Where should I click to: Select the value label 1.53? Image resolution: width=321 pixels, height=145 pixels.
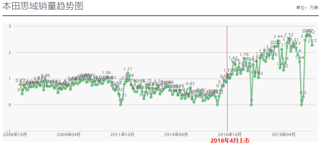tap(254, 61)
